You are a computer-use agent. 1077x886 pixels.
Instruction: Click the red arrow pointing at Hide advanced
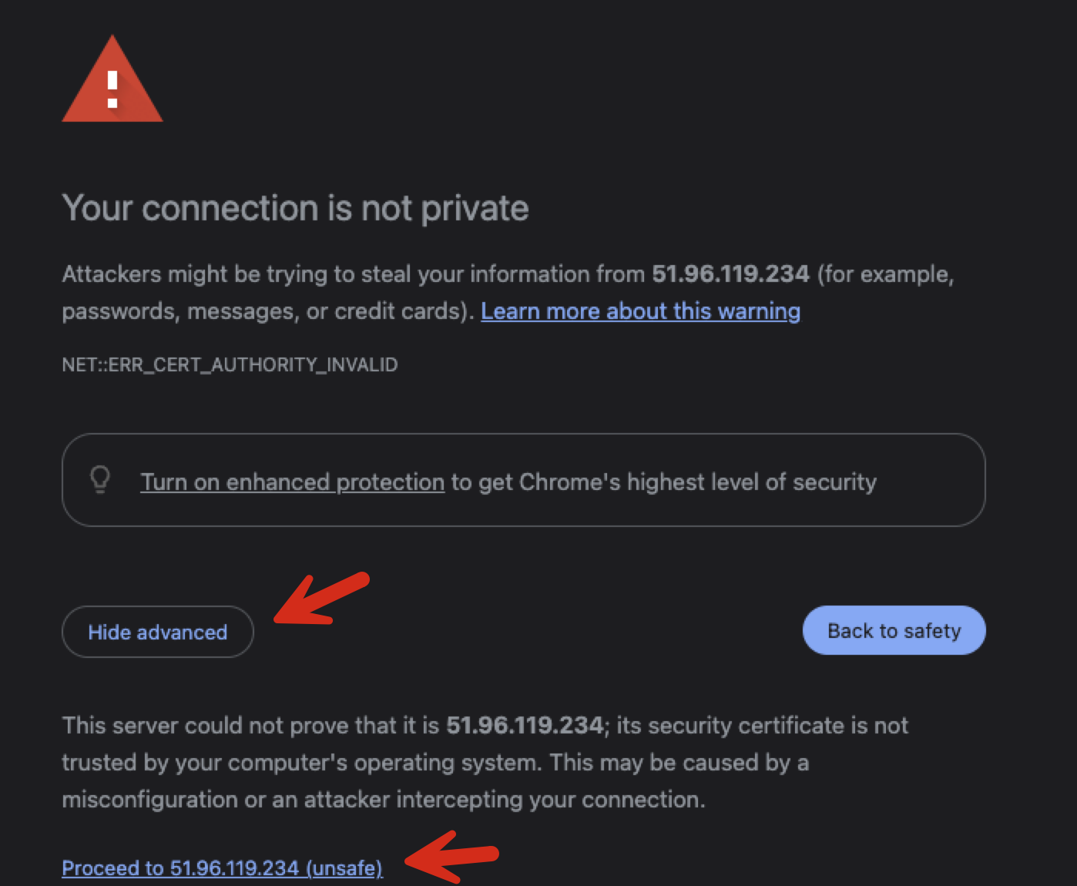(321, 599)
